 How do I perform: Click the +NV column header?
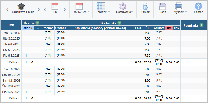click(177, 28)
